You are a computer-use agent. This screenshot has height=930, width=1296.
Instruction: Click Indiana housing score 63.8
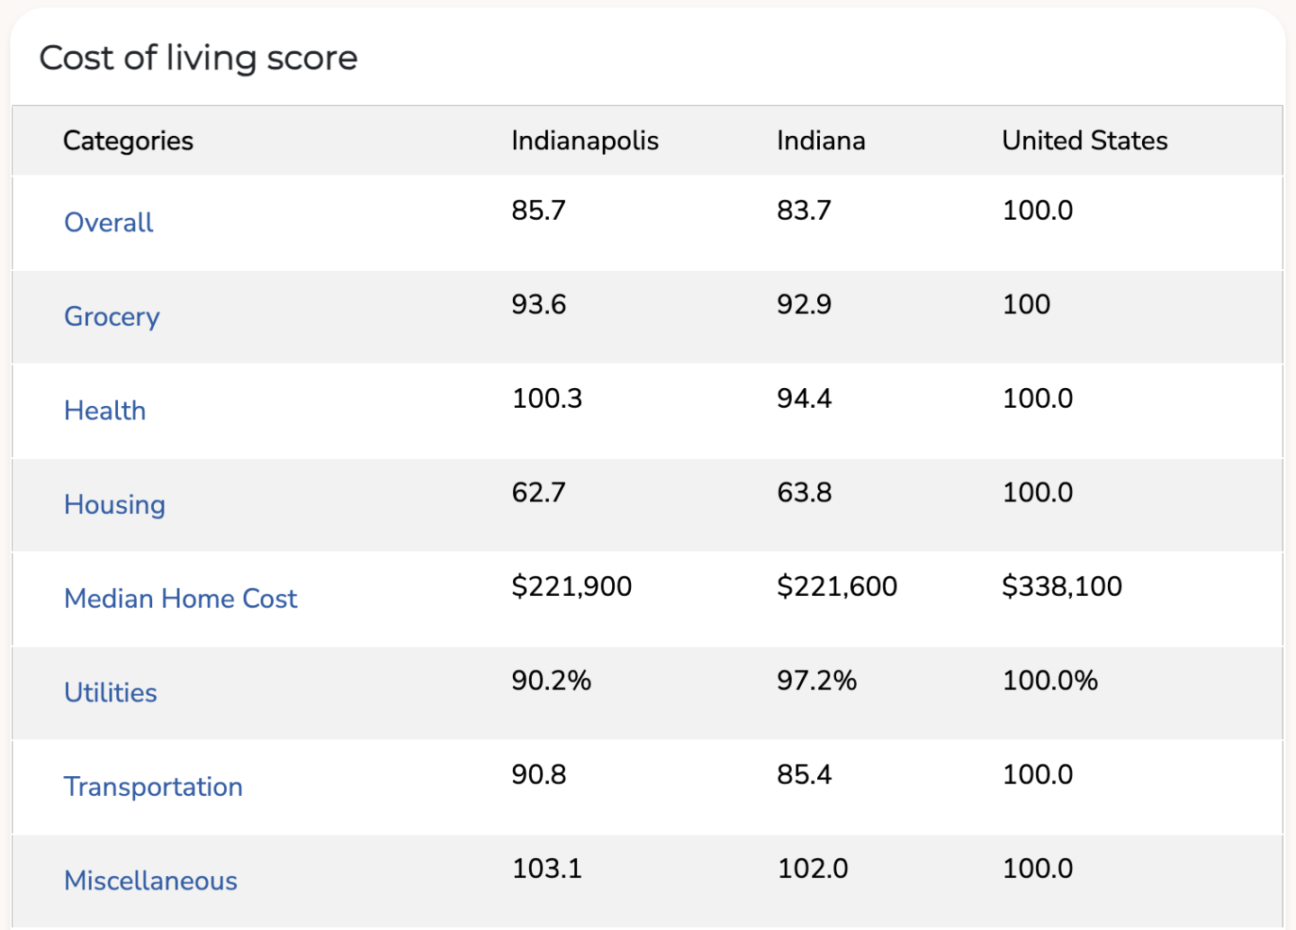click(x=804, y=492)
